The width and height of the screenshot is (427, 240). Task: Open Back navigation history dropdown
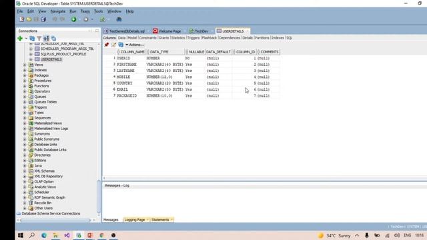coord(80,19)
